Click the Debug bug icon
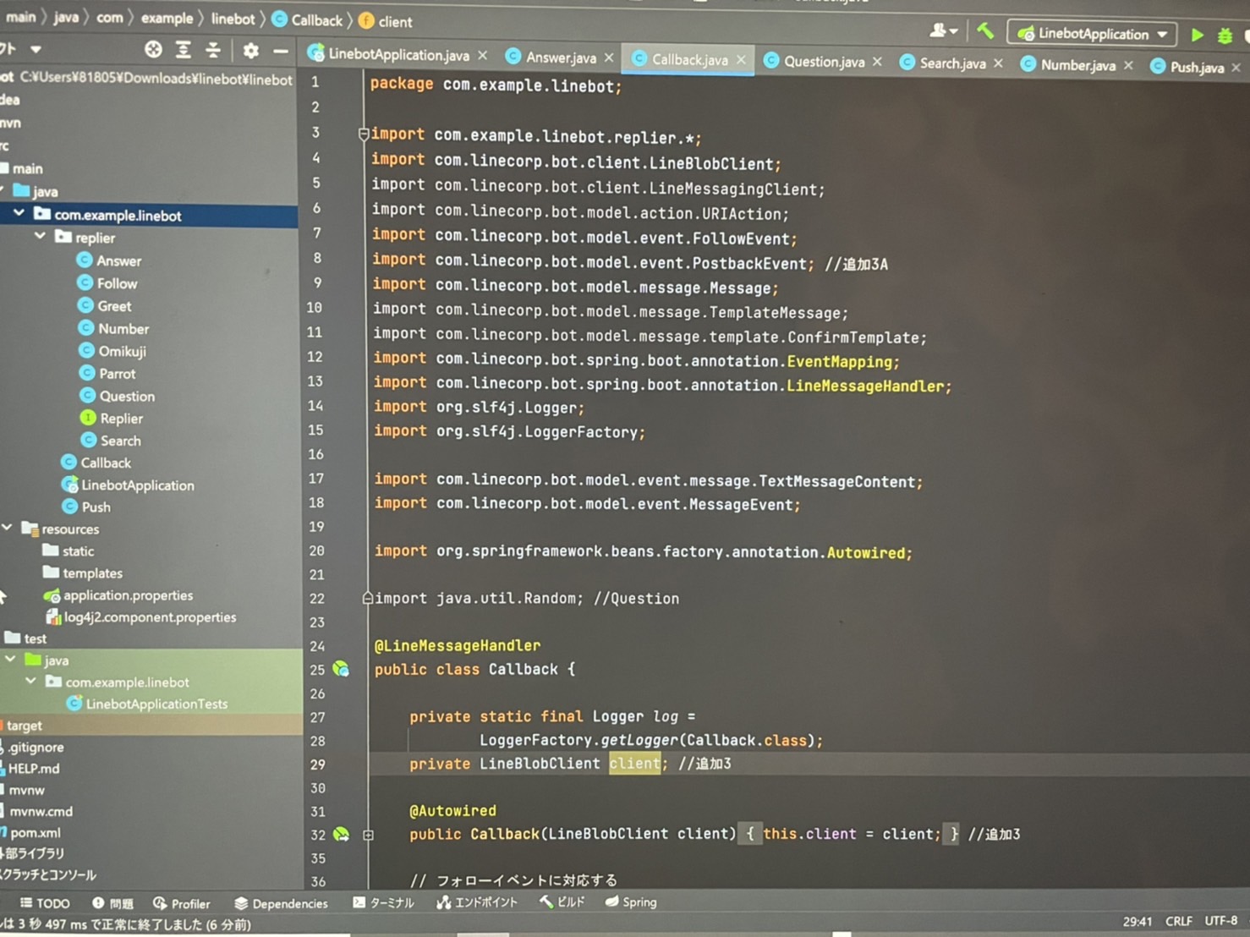 pyautogui.click(x=1224, y=36)
